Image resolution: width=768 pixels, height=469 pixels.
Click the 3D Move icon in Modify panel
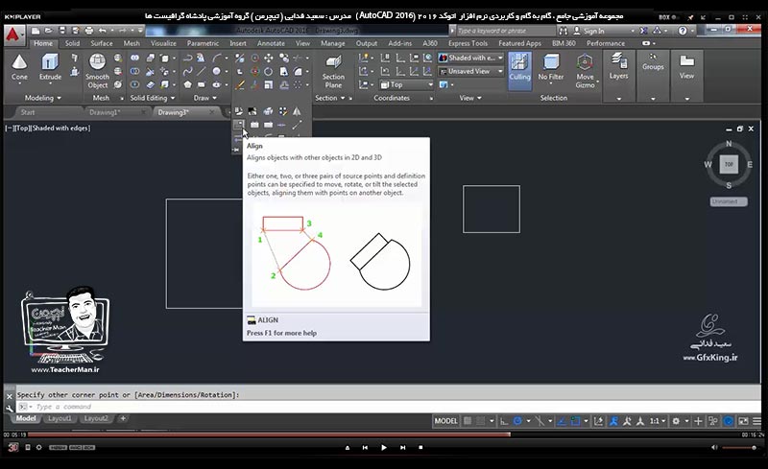[x=254, y=72]
